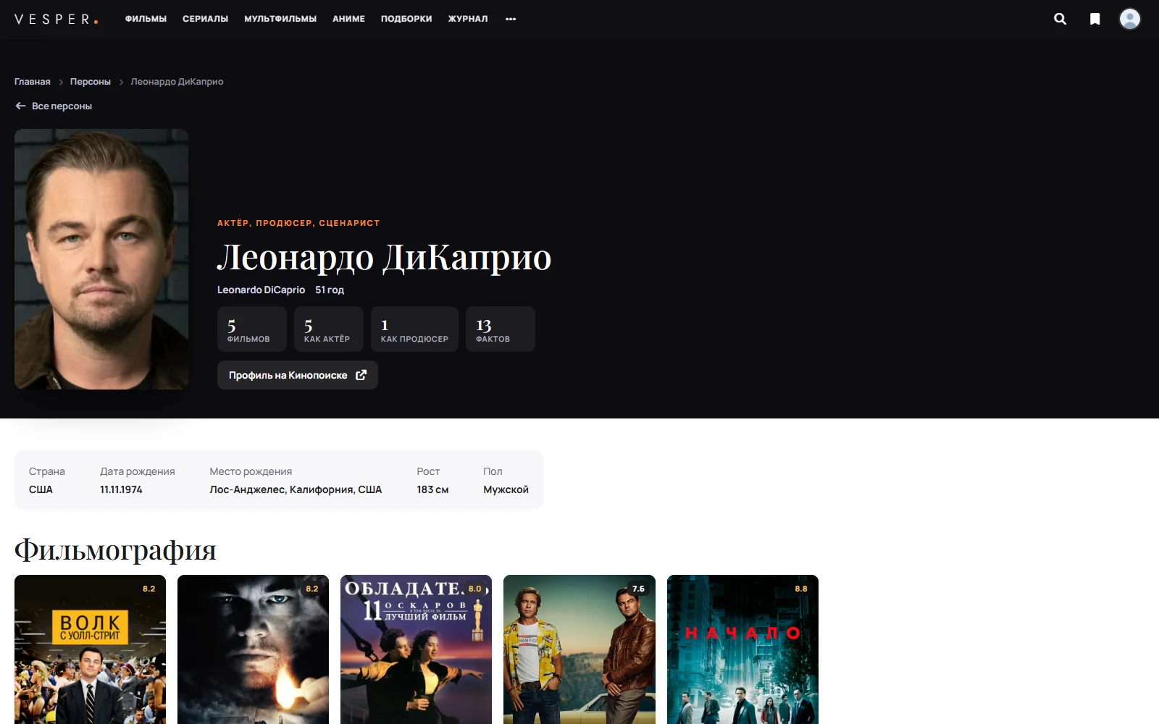The width and height of the screenshot is (1159, 724).
Task: Click the VESPER logo
Action: [57, 20]
